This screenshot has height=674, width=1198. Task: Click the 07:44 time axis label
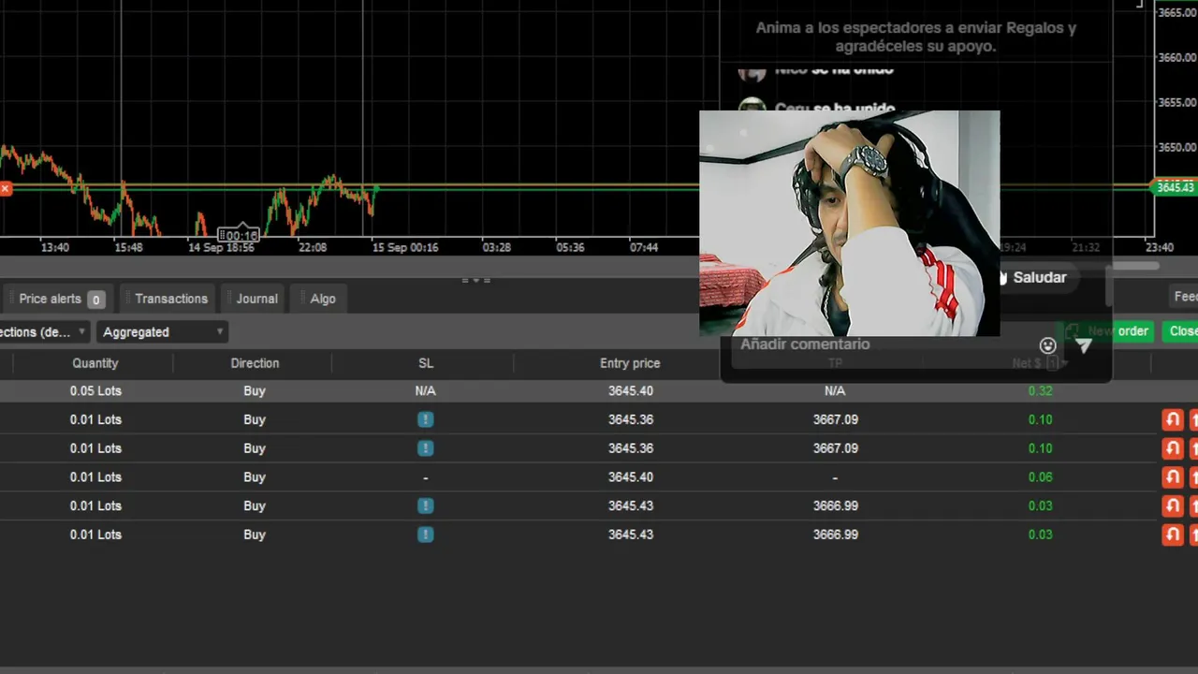(644, 248)
